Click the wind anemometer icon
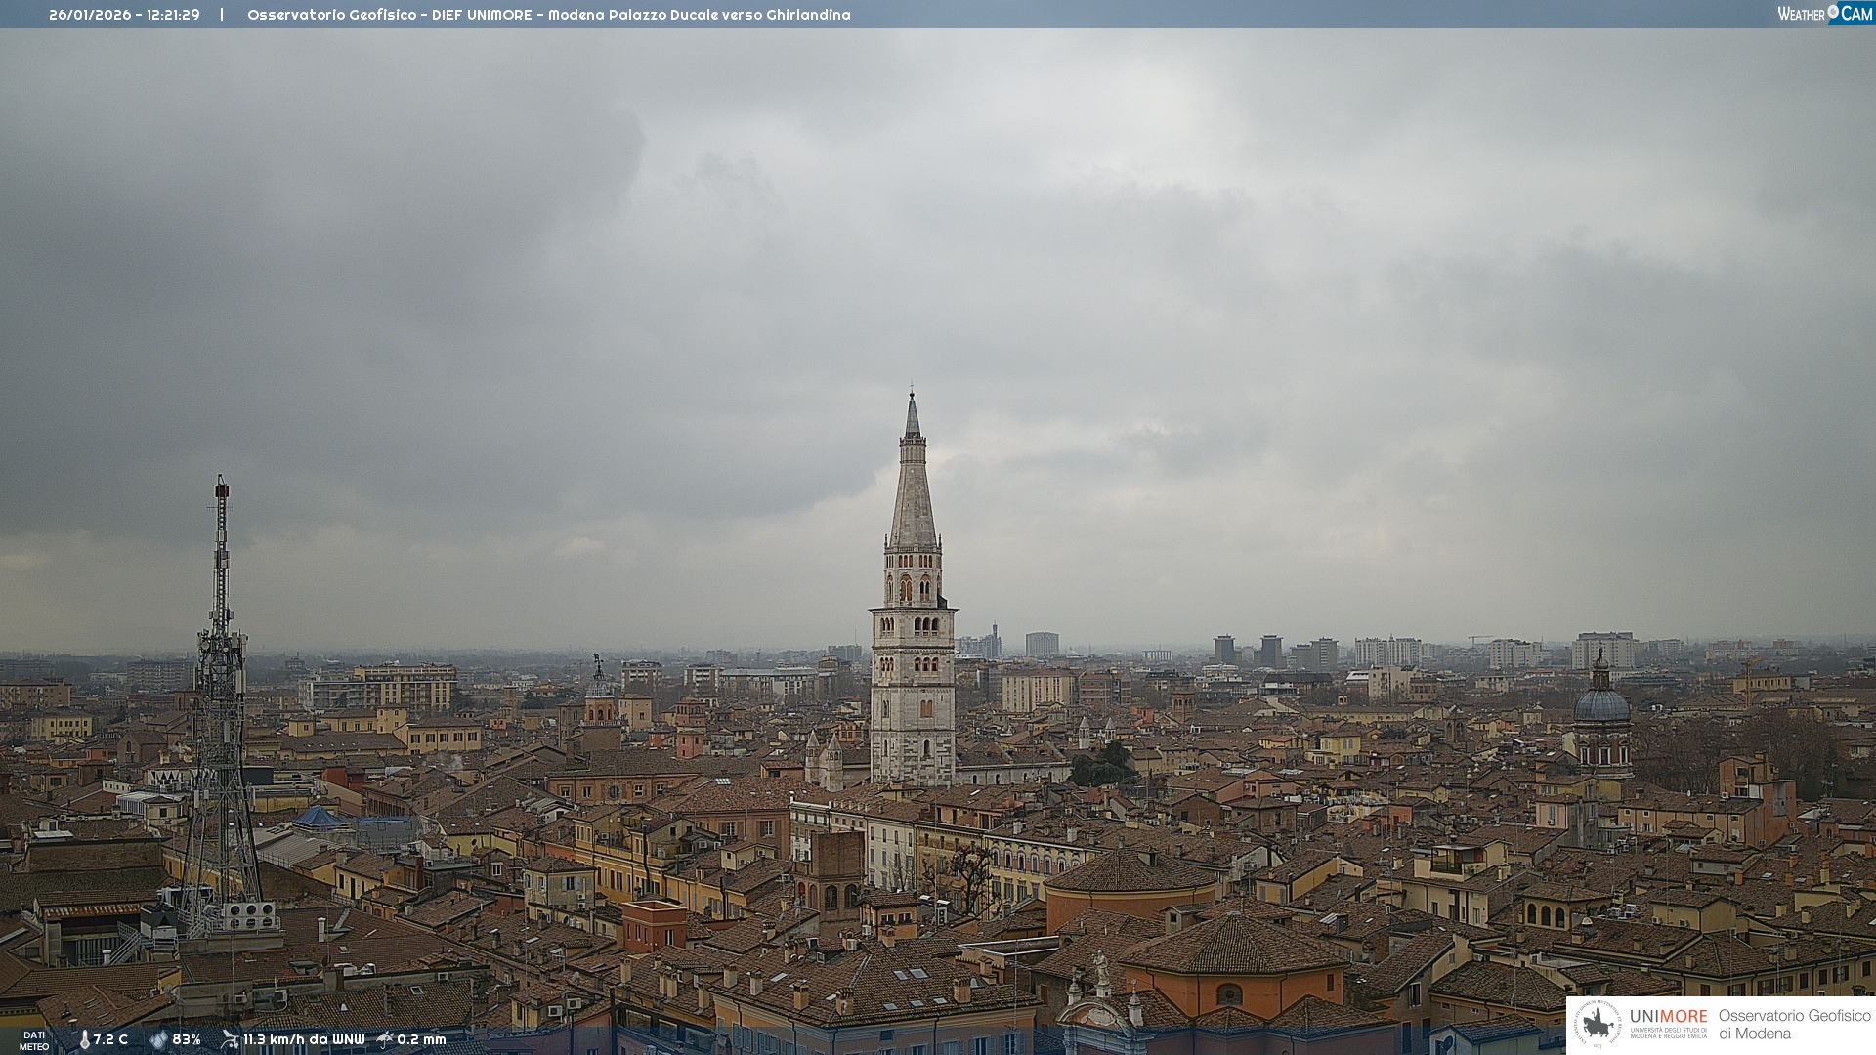This screenshot has width=1876, height=1055. [x=230, y=1039]
